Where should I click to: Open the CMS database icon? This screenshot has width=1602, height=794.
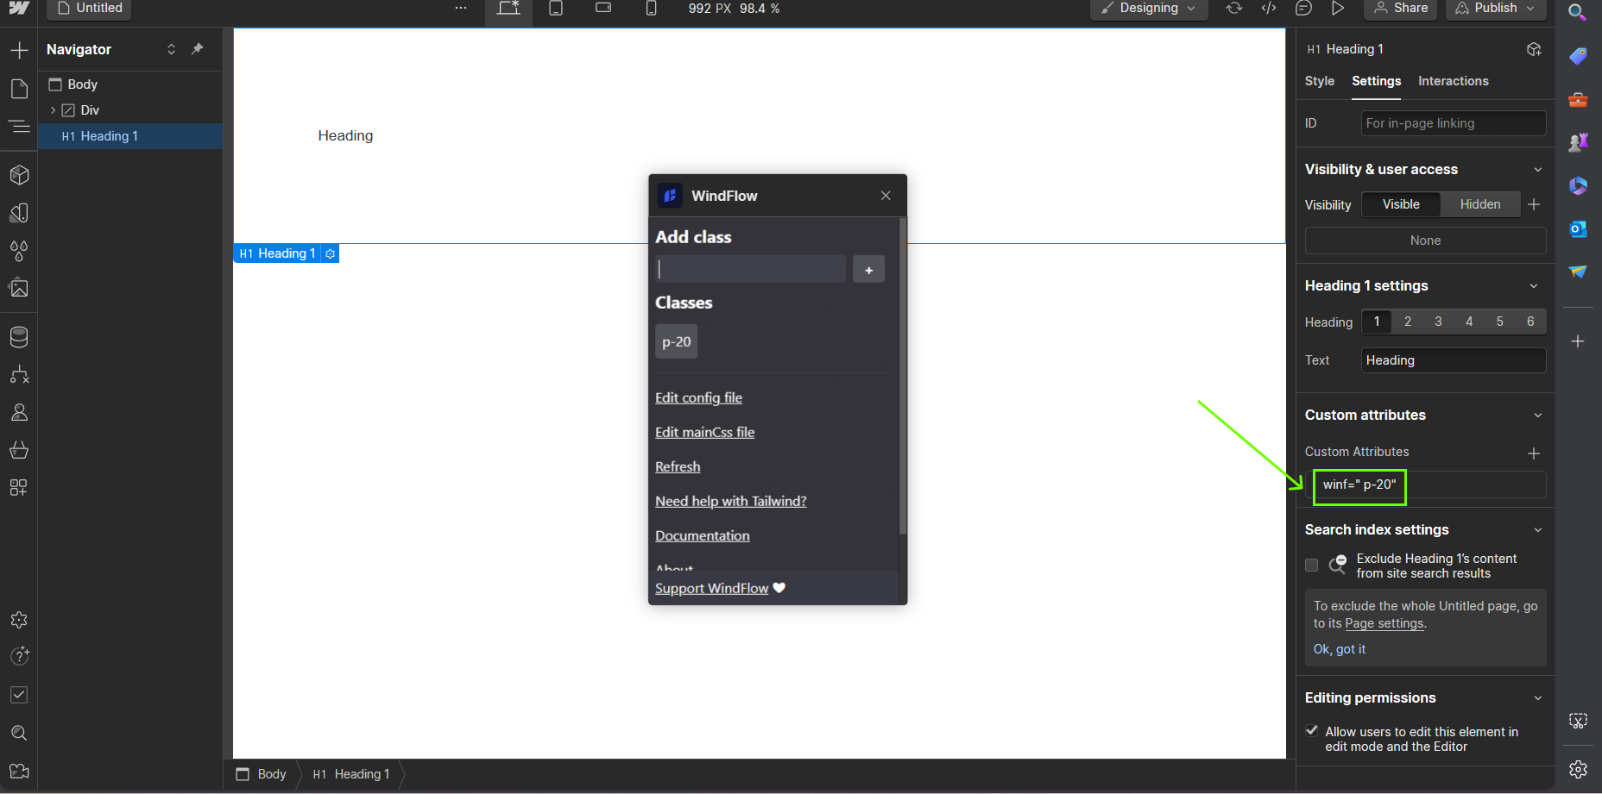pyautogui.click(x=19, y=337)
